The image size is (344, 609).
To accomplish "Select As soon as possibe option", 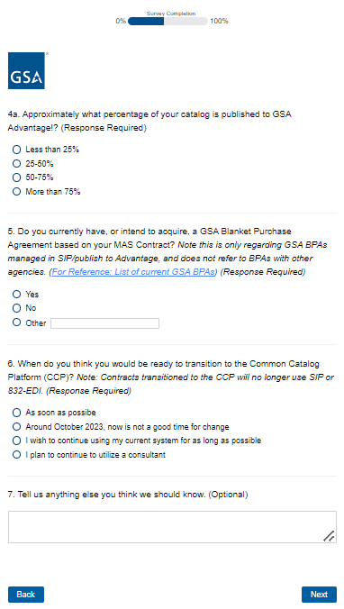I will [16, 413].
